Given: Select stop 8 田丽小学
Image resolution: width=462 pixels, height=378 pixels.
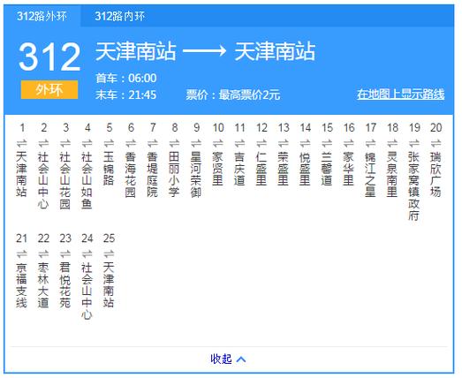Looking at the screenshot, I should click(174, 174).
